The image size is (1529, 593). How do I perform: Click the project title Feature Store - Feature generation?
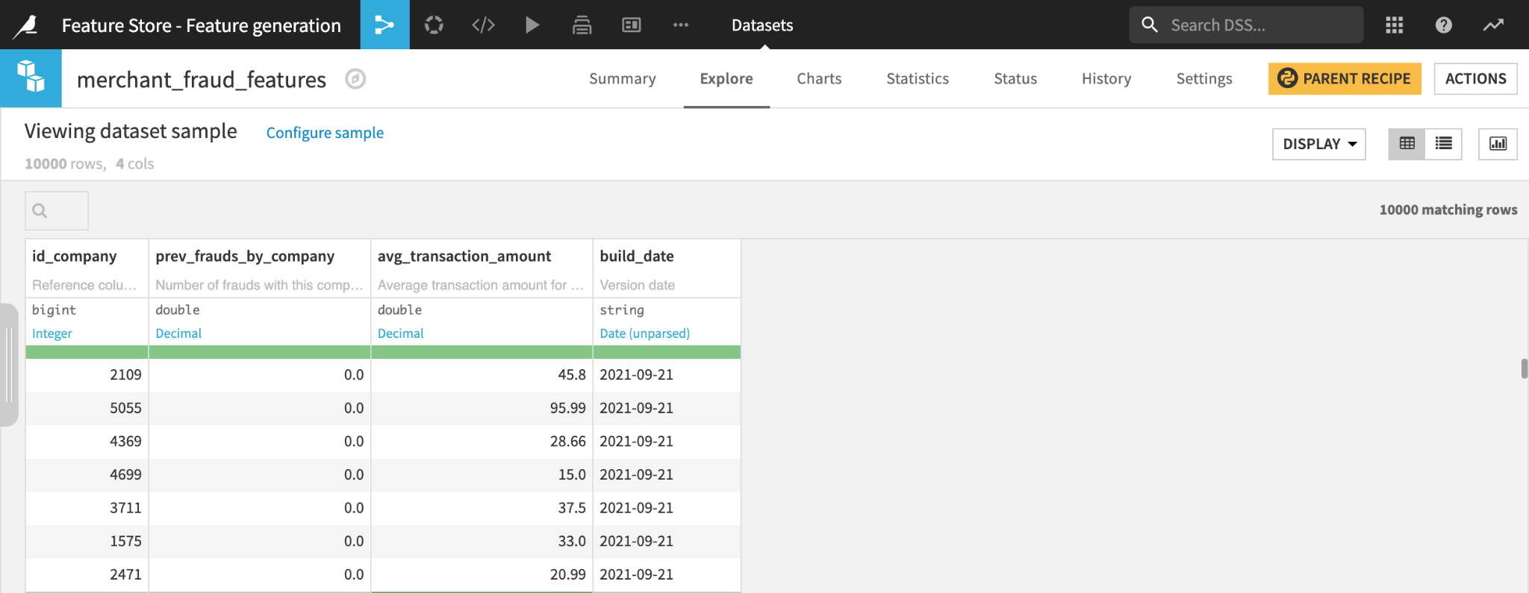(x=202, y=25)
